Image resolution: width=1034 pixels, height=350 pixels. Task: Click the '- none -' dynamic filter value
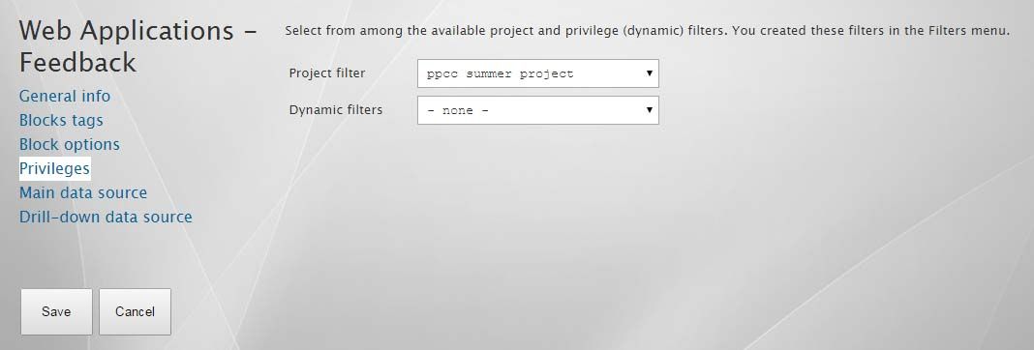point(458,110)
